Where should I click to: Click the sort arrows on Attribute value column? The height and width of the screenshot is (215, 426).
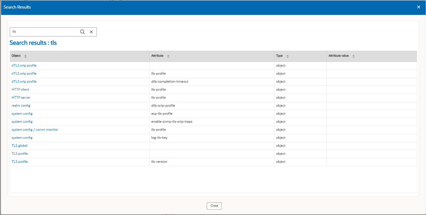(353, 56)
